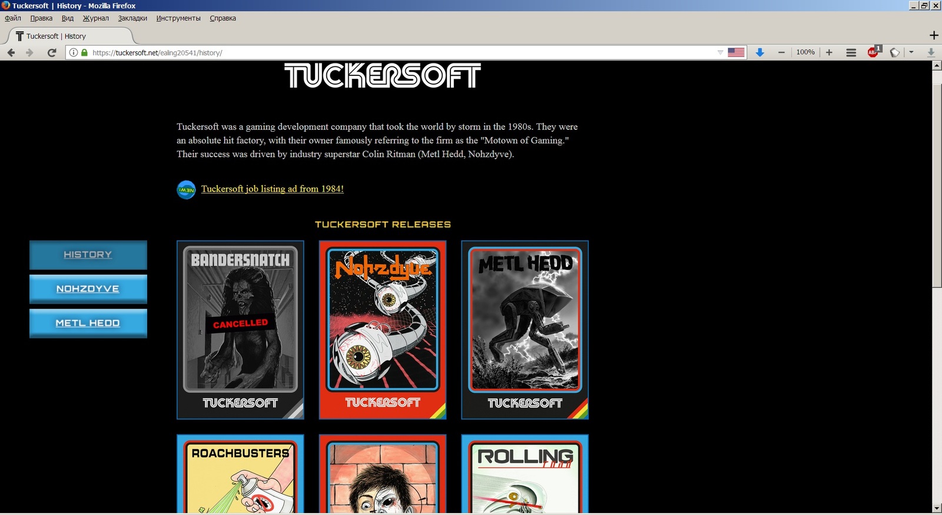Open the Roachbusters game cover

pos(240,474)
